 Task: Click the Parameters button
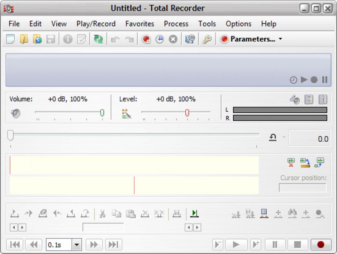(248, 39)
